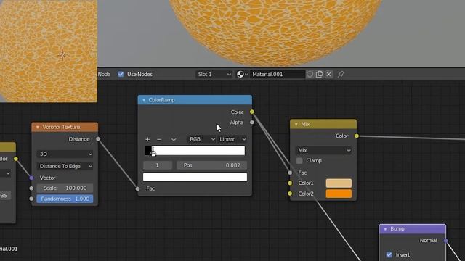Click the Voronoi Distance output socket
The height and width of the screenshot is (261, 465).
[98, 139]
